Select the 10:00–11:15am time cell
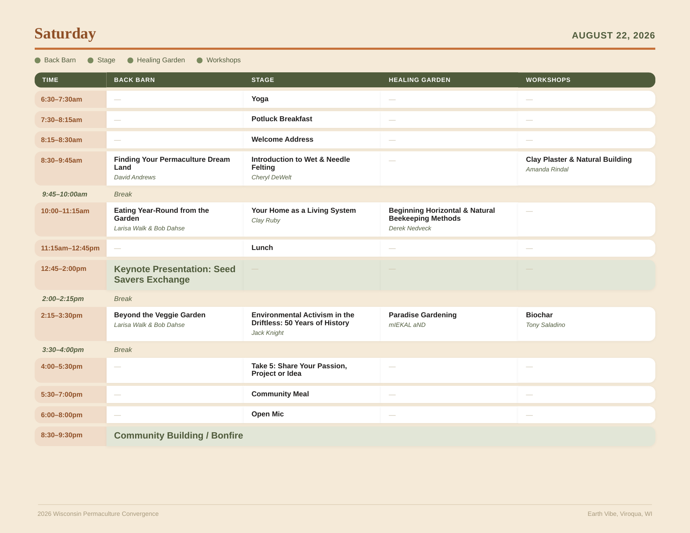690x533 pixels. click(70, 219)
